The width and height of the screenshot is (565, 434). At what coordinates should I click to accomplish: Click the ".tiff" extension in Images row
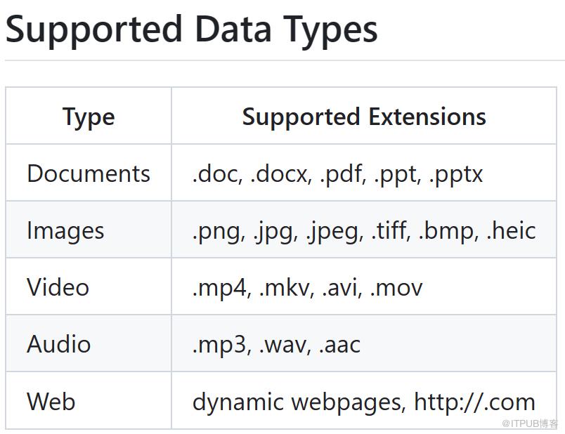(390, 230)
